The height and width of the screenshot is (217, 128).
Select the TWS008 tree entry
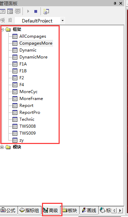click(x=28, y=126)
